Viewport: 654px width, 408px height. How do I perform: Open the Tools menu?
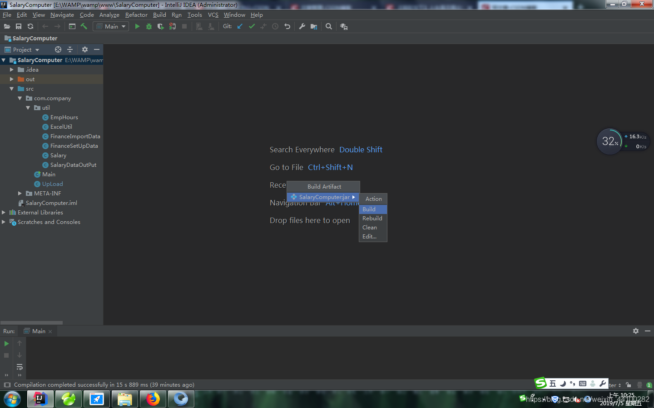click(x=194, y=15)
